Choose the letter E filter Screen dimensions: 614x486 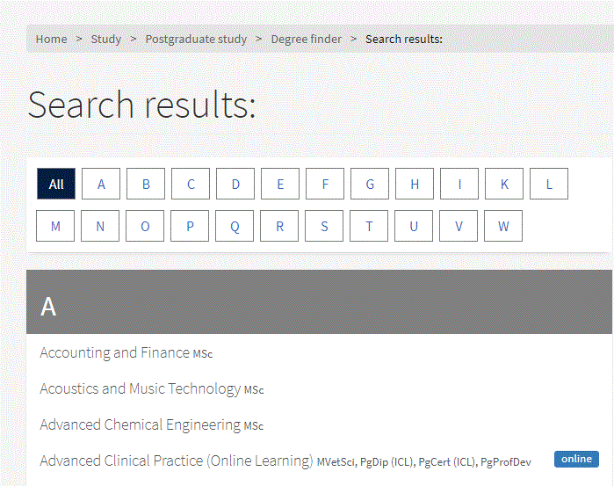tap(280, 184)
